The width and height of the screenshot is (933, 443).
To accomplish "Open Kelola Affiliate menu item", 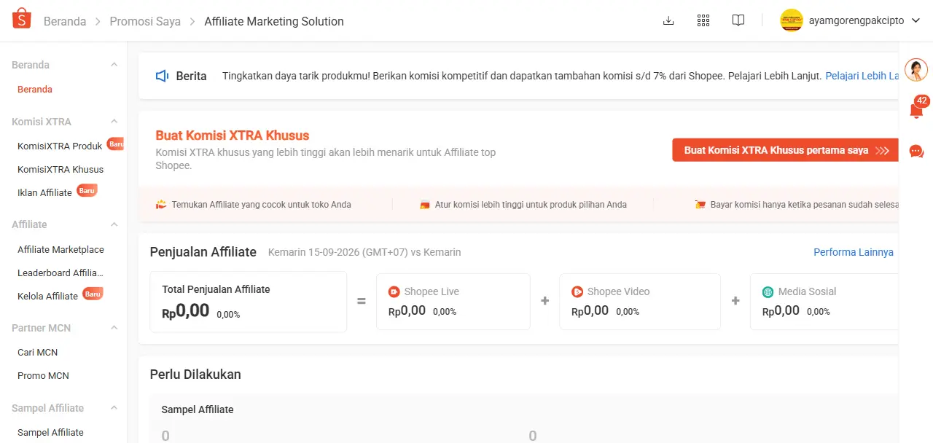I will 47,297.
